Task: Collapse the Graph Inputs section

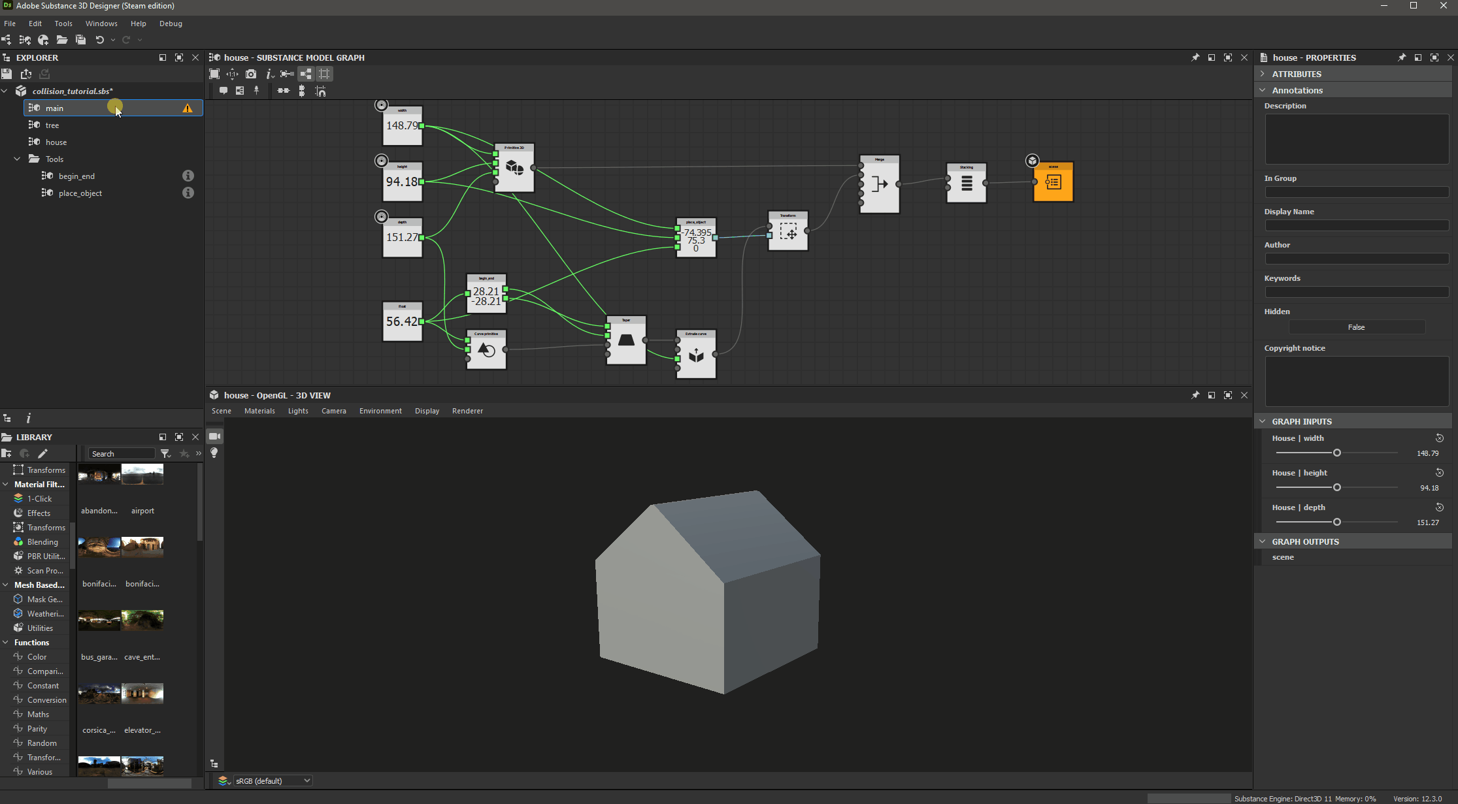Action: coord(1263,421)
